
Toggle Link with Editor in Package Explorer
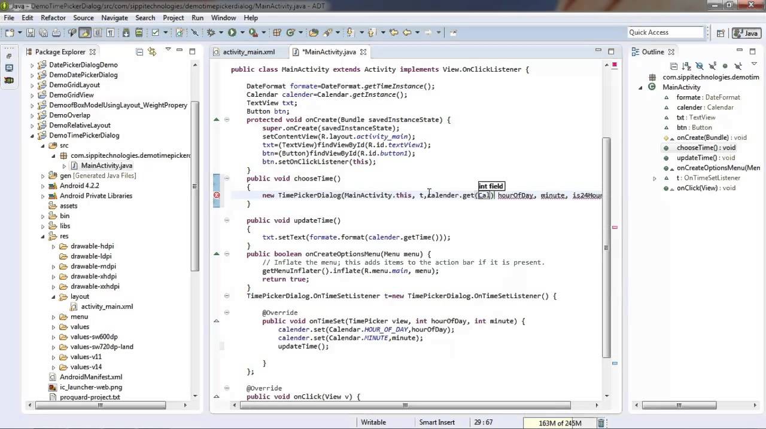point(152,52)
